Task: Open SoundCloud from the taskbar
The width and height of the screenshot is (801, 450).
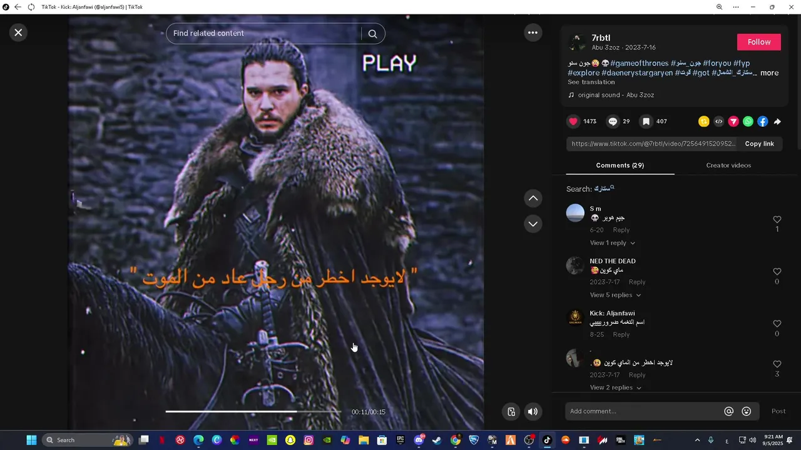Action: tap(566, 440)
